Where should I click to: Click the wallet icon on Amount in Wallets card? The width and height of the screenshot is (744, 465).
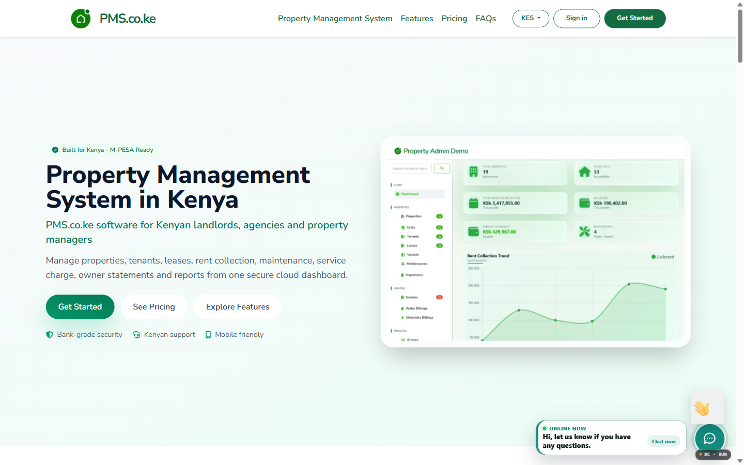point(474,231)
